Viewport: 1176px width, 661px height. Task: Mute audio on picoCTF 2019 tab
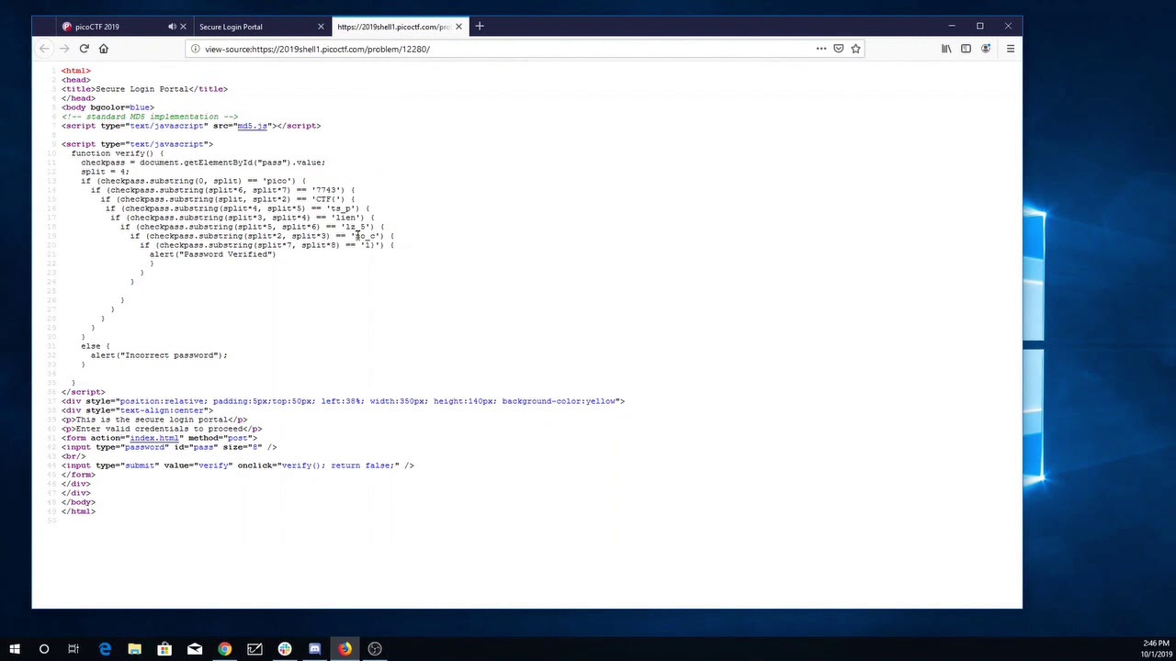pyautogui.click(x=172, y=27)
